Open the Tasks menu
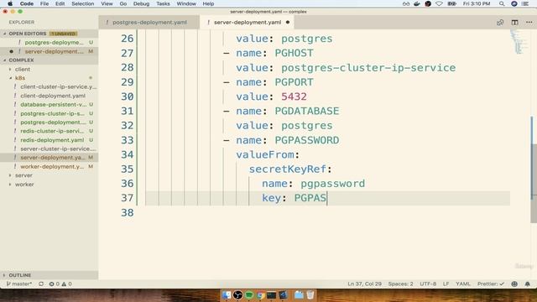The height and width of the screenshot is (302, 537). tap(163, 3)
